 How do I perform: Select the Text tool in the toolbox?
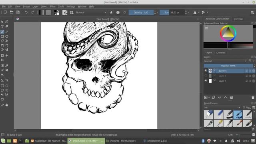(x=2, y=26)
